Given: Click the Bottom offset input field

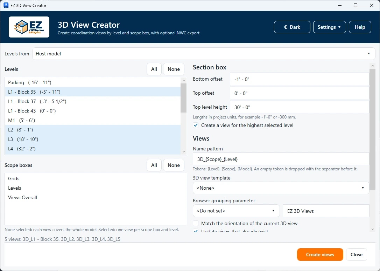Looking at the screenshot, I should [300, 79].
